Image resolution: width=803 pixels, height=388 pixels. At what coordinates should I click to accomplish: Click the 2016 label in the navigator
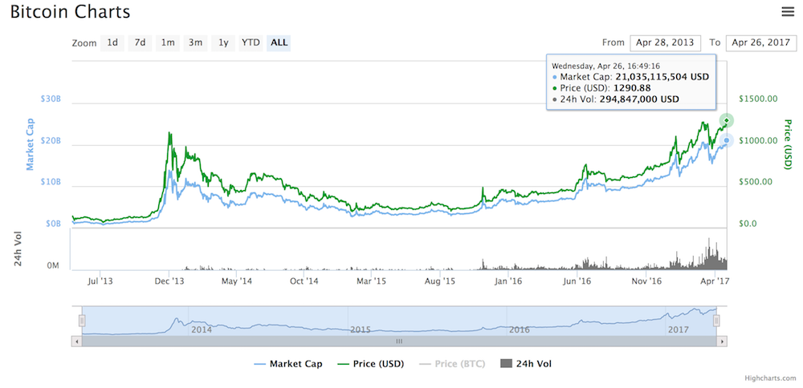click(519, 330)
